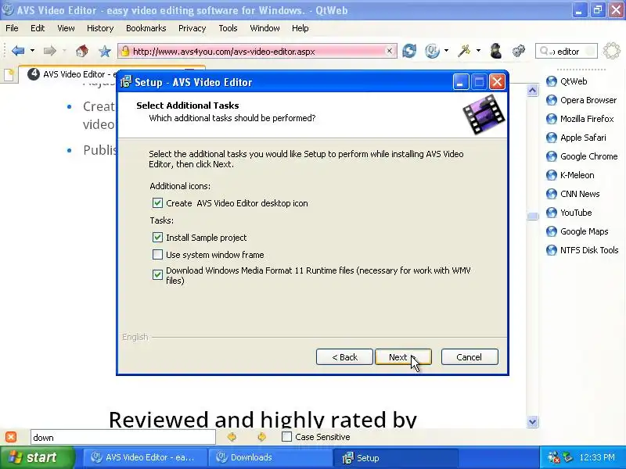Open the Bookmarks menu
The height and width of the screenshot is (469, 626).
pos(146,28)
